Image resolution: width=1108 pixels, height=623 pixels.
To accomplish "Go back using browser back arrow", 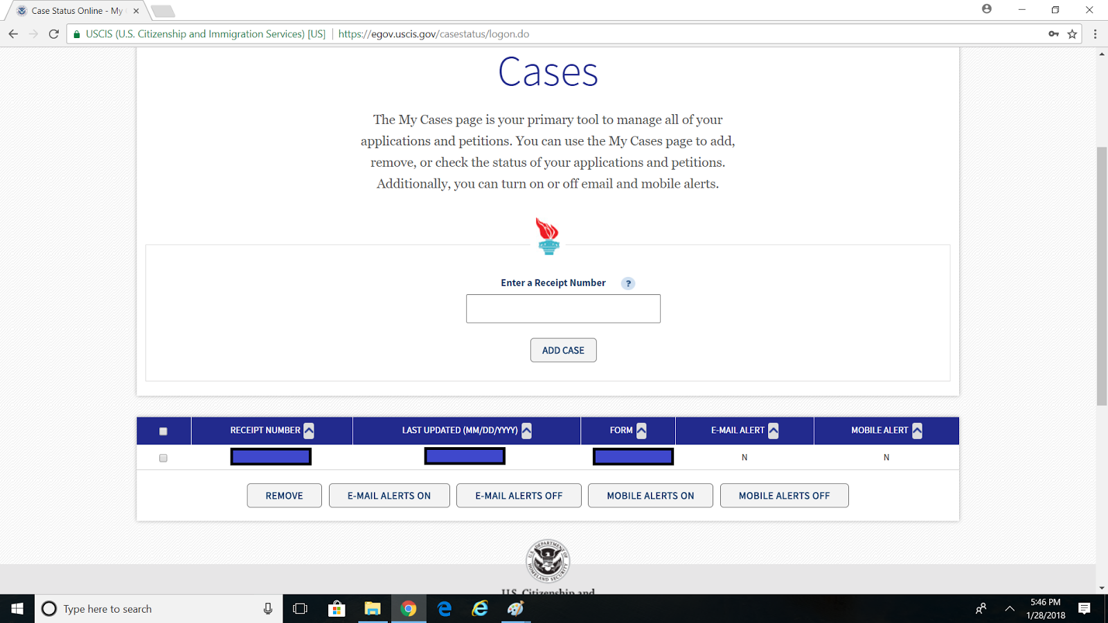I will pos(13,34).
